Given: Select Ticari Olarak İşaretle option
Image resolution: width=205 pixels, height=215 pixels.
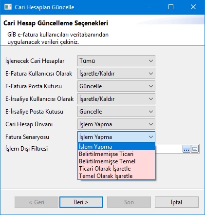Looking at the screenshot, I should point(116,169).
